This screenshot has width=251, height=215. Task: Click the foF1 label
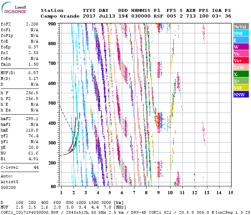(x=6, y=30)
